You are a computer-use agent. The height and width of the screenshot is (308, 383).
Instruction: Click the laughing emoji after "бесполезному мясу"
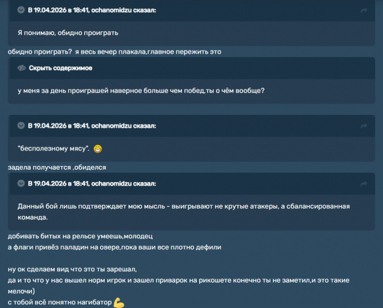coord(98,149)
